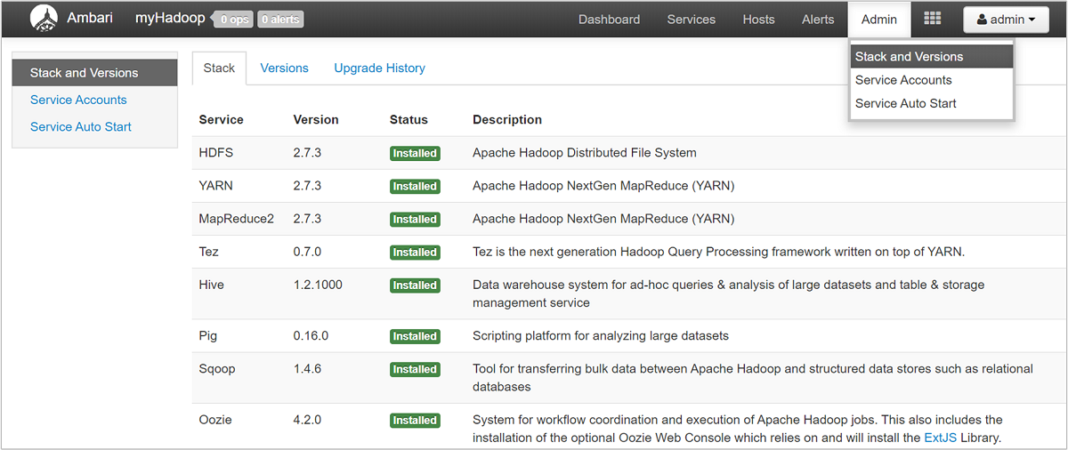
Task: Open Service Accounts in left sidebar
Action: coord(78,100)
